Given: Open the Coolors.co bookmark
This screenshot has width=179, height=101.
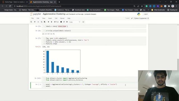Looking at the screenshot, I should [x=62, y=10].
